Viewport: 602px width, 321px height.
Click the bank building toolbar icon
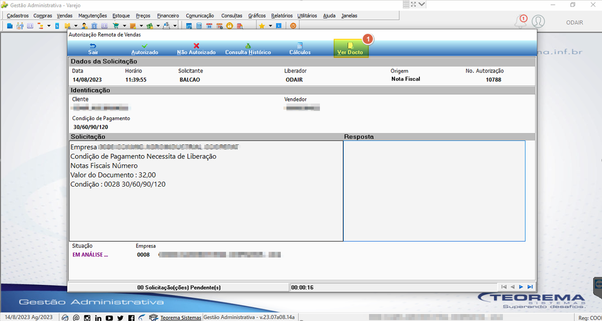click(94, 26)
